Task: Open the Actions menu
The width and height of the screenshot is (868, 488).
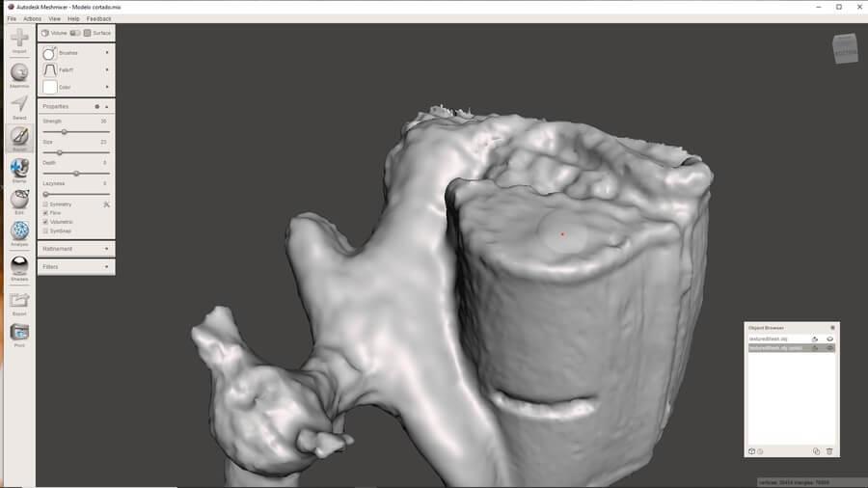Action: pyautogui.click(x=32, y=19)
